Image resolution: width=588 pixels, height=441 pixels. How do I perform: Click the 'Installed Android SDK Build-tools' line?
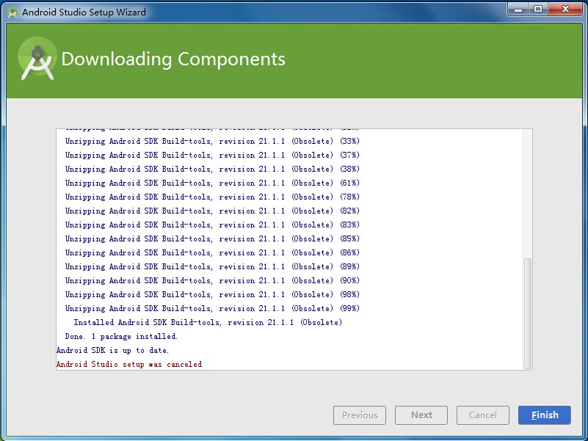coord(208,323)
